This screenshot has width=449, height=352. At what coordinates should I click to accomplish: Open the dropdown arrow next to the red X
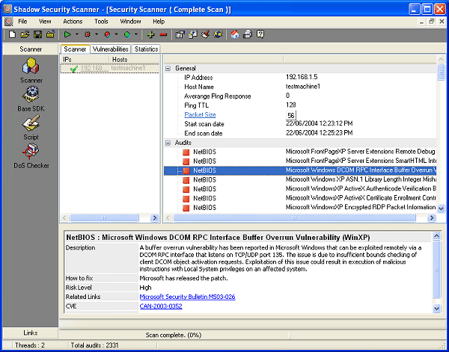(97, 34)
